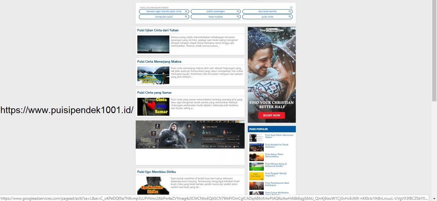Click the 'YourChristianDate' logo on the ad
This screenshot has width=437, height=201.
point(271,30)
